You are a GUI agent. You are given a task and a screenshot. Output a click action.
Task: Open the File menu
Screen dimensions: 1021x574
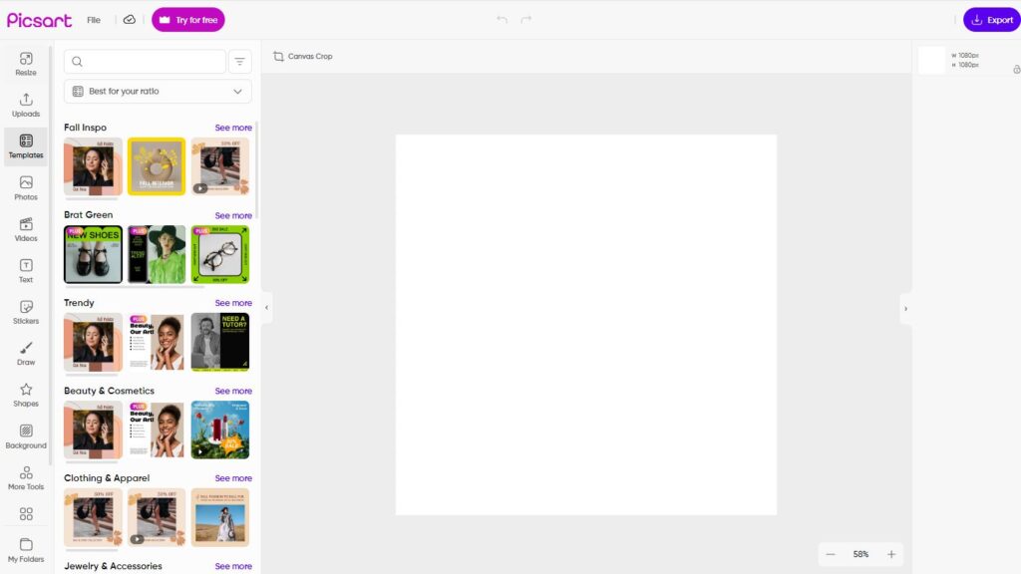click(94, 20)
